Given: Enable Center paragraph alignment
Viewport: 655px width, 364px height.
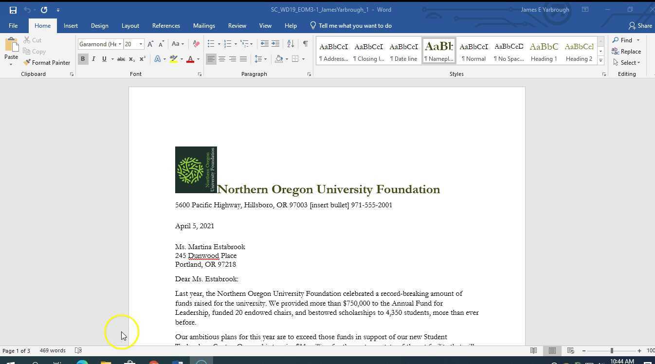Looking at the screenshot, I should pyautogui.click(x=222, y=59).
